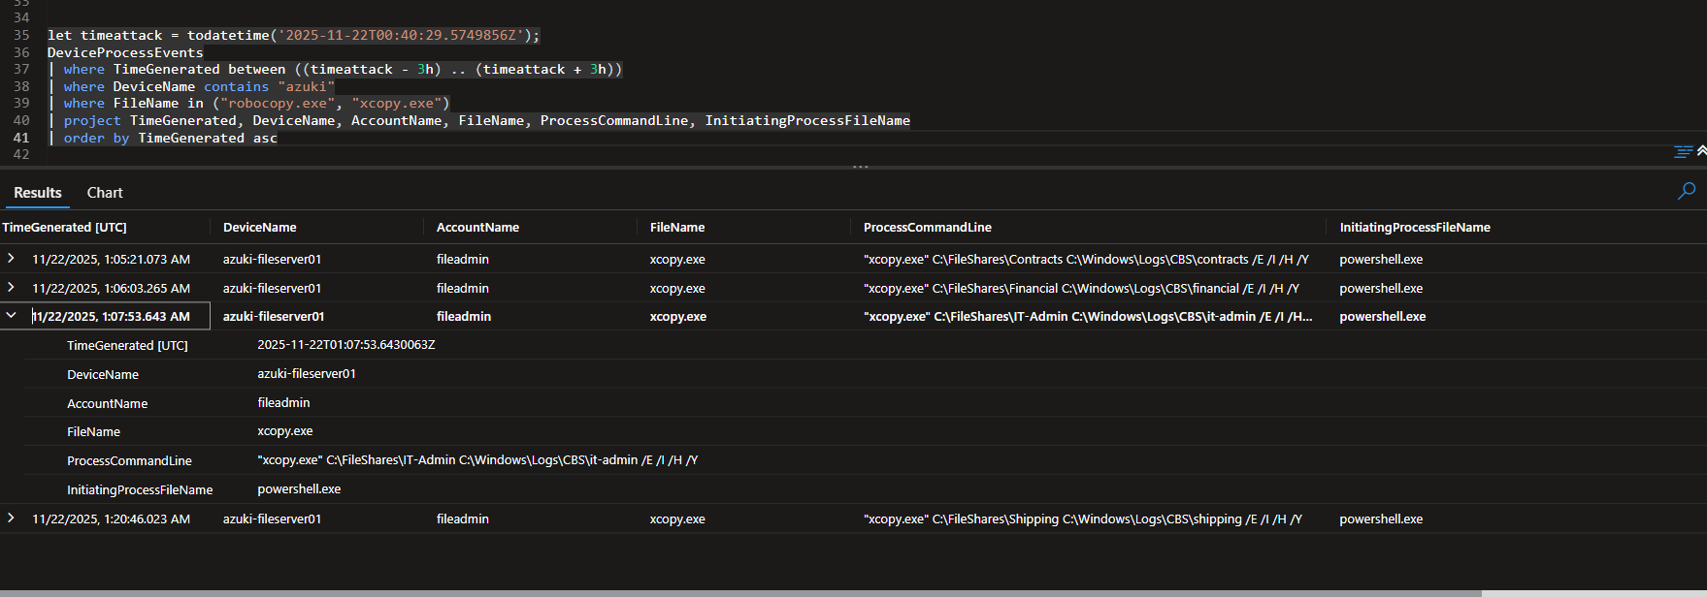Switch to the Chart tab
Image resolution: width=1707 pixels, height=597 pixels.
[x=105, y=193]
